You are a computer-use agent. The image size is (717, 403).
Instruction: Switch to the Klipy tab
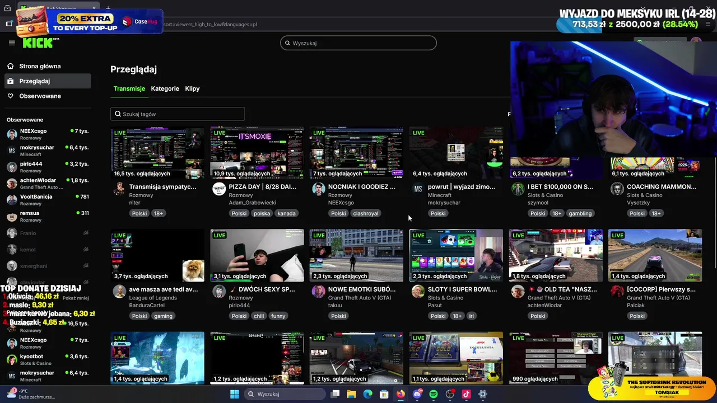[192, 88]
